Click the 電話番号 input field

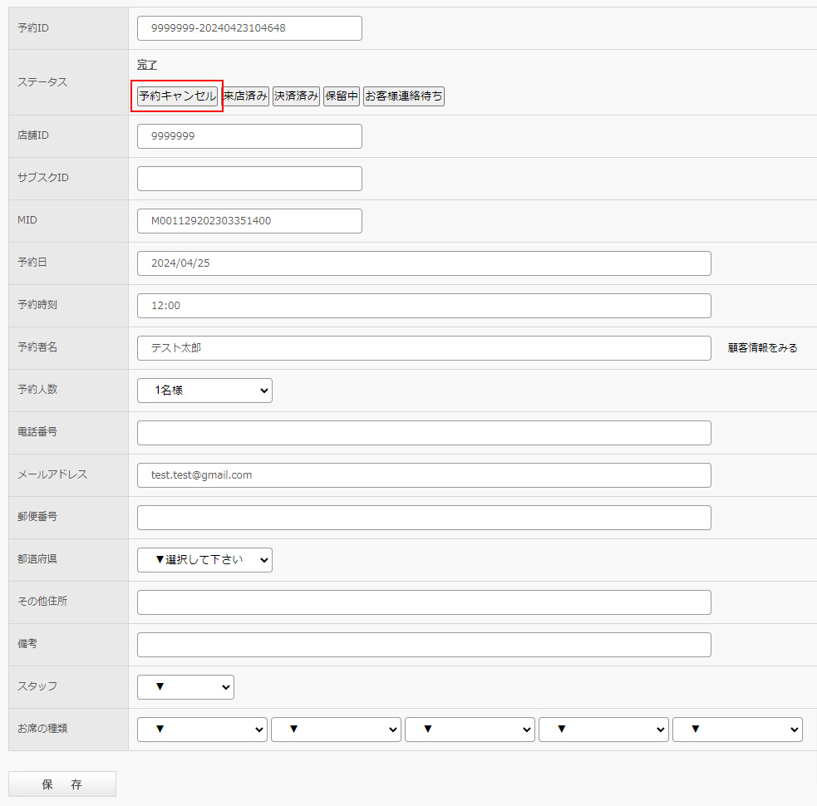pyautogui.click(x=424, y=433)
